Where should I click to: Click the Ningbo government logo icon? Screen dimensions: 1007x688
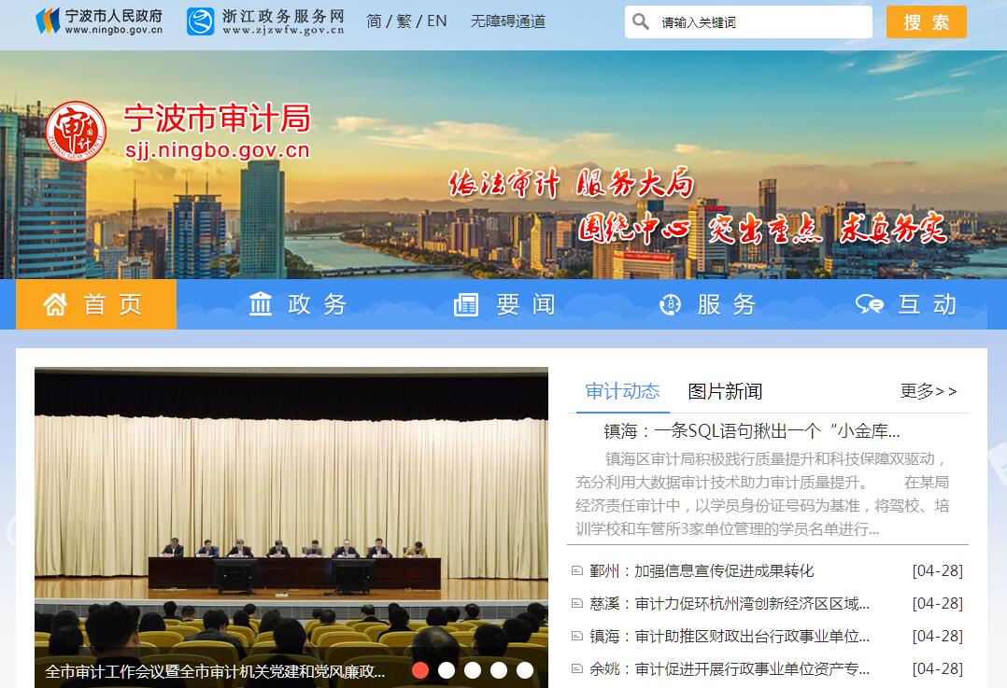pyautogui.click(x=49, y=21)
